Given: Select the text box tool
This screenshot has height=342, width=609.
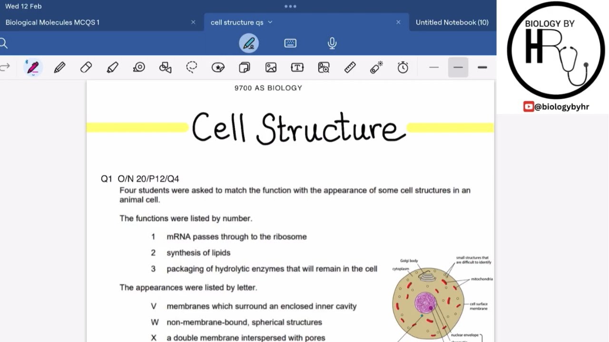Looking at the screenshot, I should point(297,67).
